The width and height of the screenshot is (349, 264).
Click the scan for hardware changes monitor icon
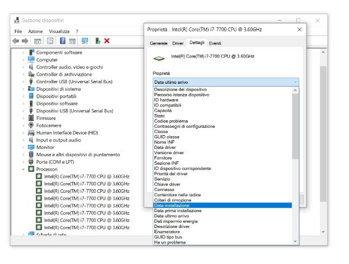(x=85, y=41)
